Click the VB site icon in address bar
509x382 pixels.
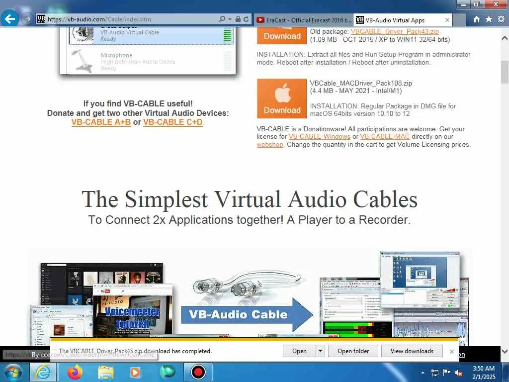[41, 19]
